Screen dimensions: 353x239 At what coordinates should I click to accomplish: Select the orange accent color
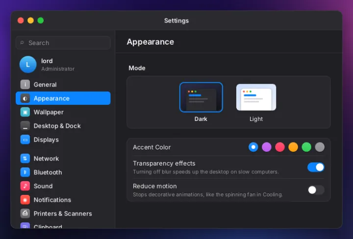(293, 147)
